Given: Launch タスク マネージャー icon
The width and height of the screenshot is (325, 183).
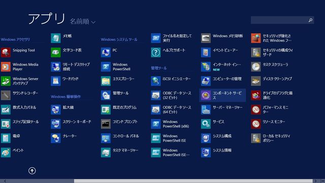Looking at the screenshot, I should 106,152.
